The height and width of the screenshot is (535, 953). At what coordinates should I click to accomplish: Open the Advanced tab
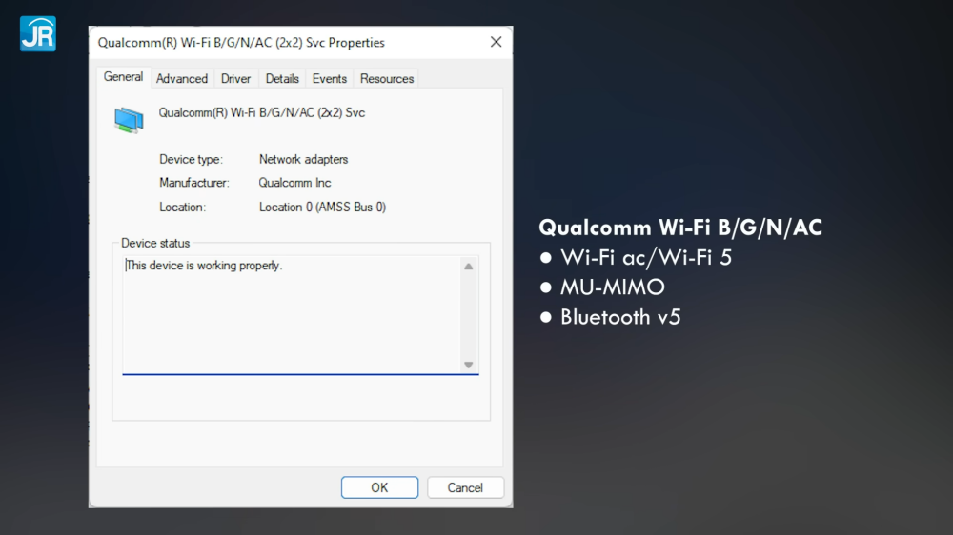[182, 79]
